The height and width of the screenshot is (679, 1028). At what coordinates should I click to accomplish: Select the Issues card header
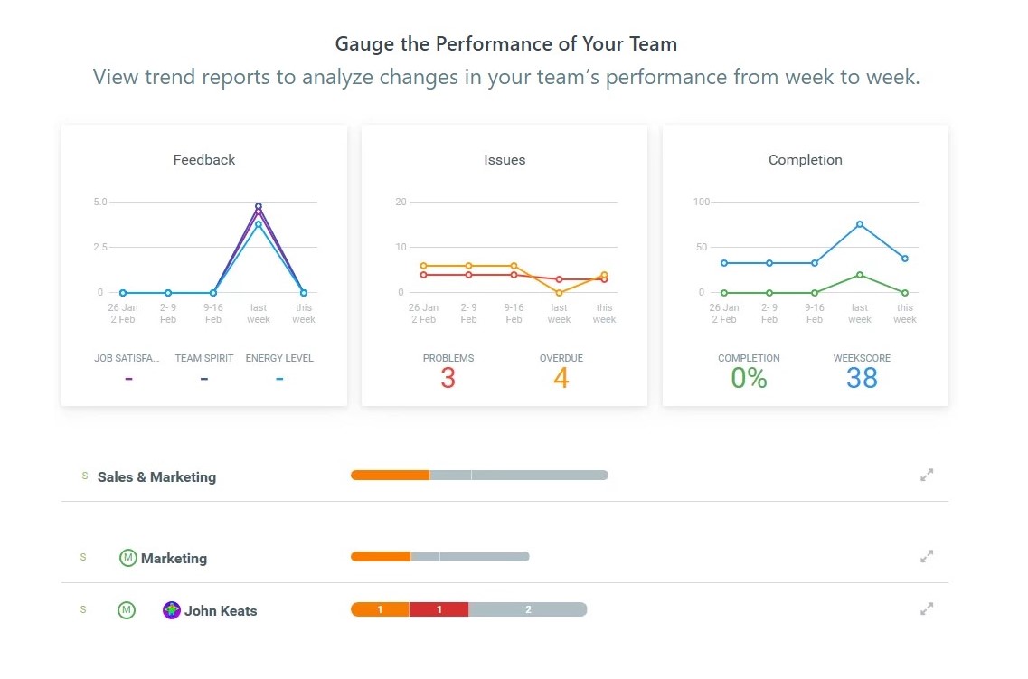[504, 159]
